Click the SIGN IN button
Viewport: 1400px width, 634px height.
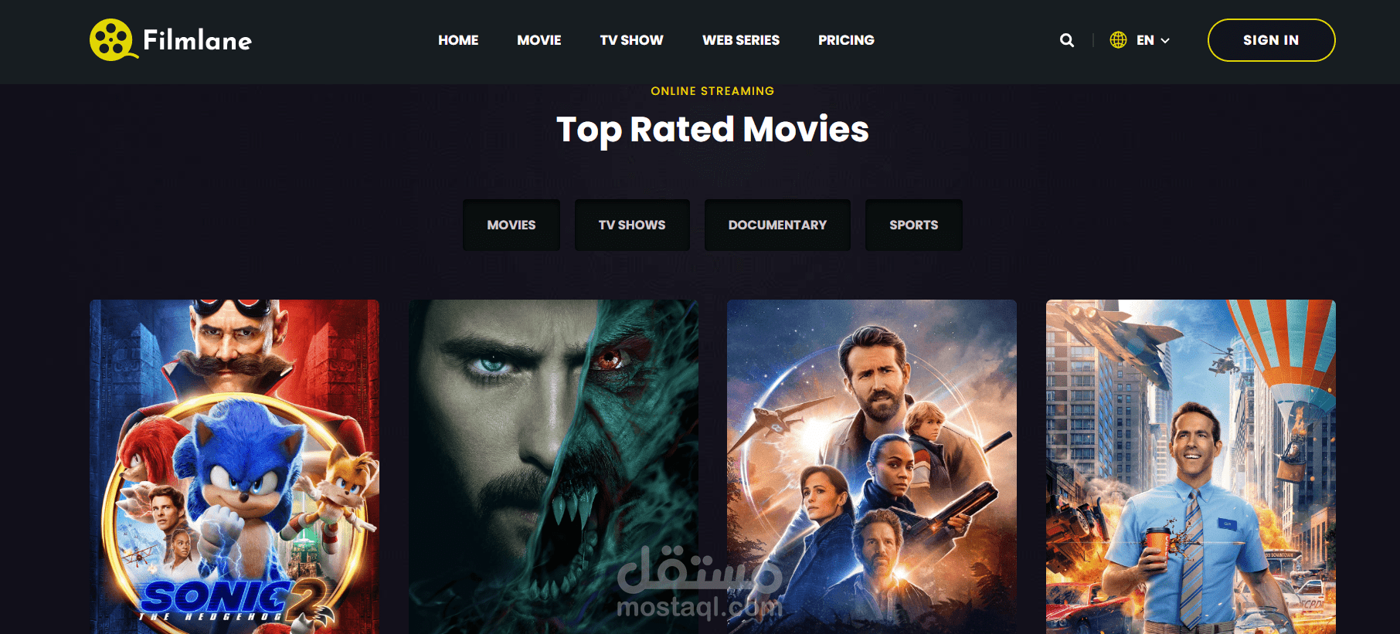(x=1271, y=40)
